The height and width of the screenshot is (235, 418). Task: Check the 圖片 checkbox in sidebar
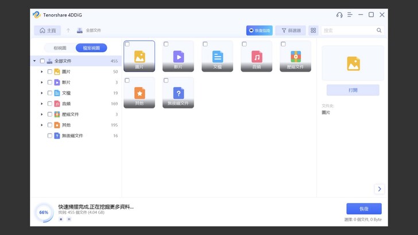coord(49,72)
